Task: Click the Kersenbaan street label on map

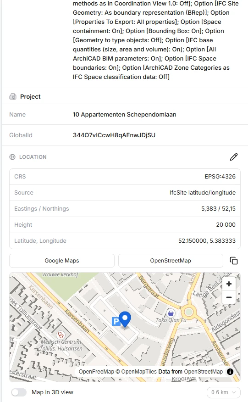Action: pos(77,321)
